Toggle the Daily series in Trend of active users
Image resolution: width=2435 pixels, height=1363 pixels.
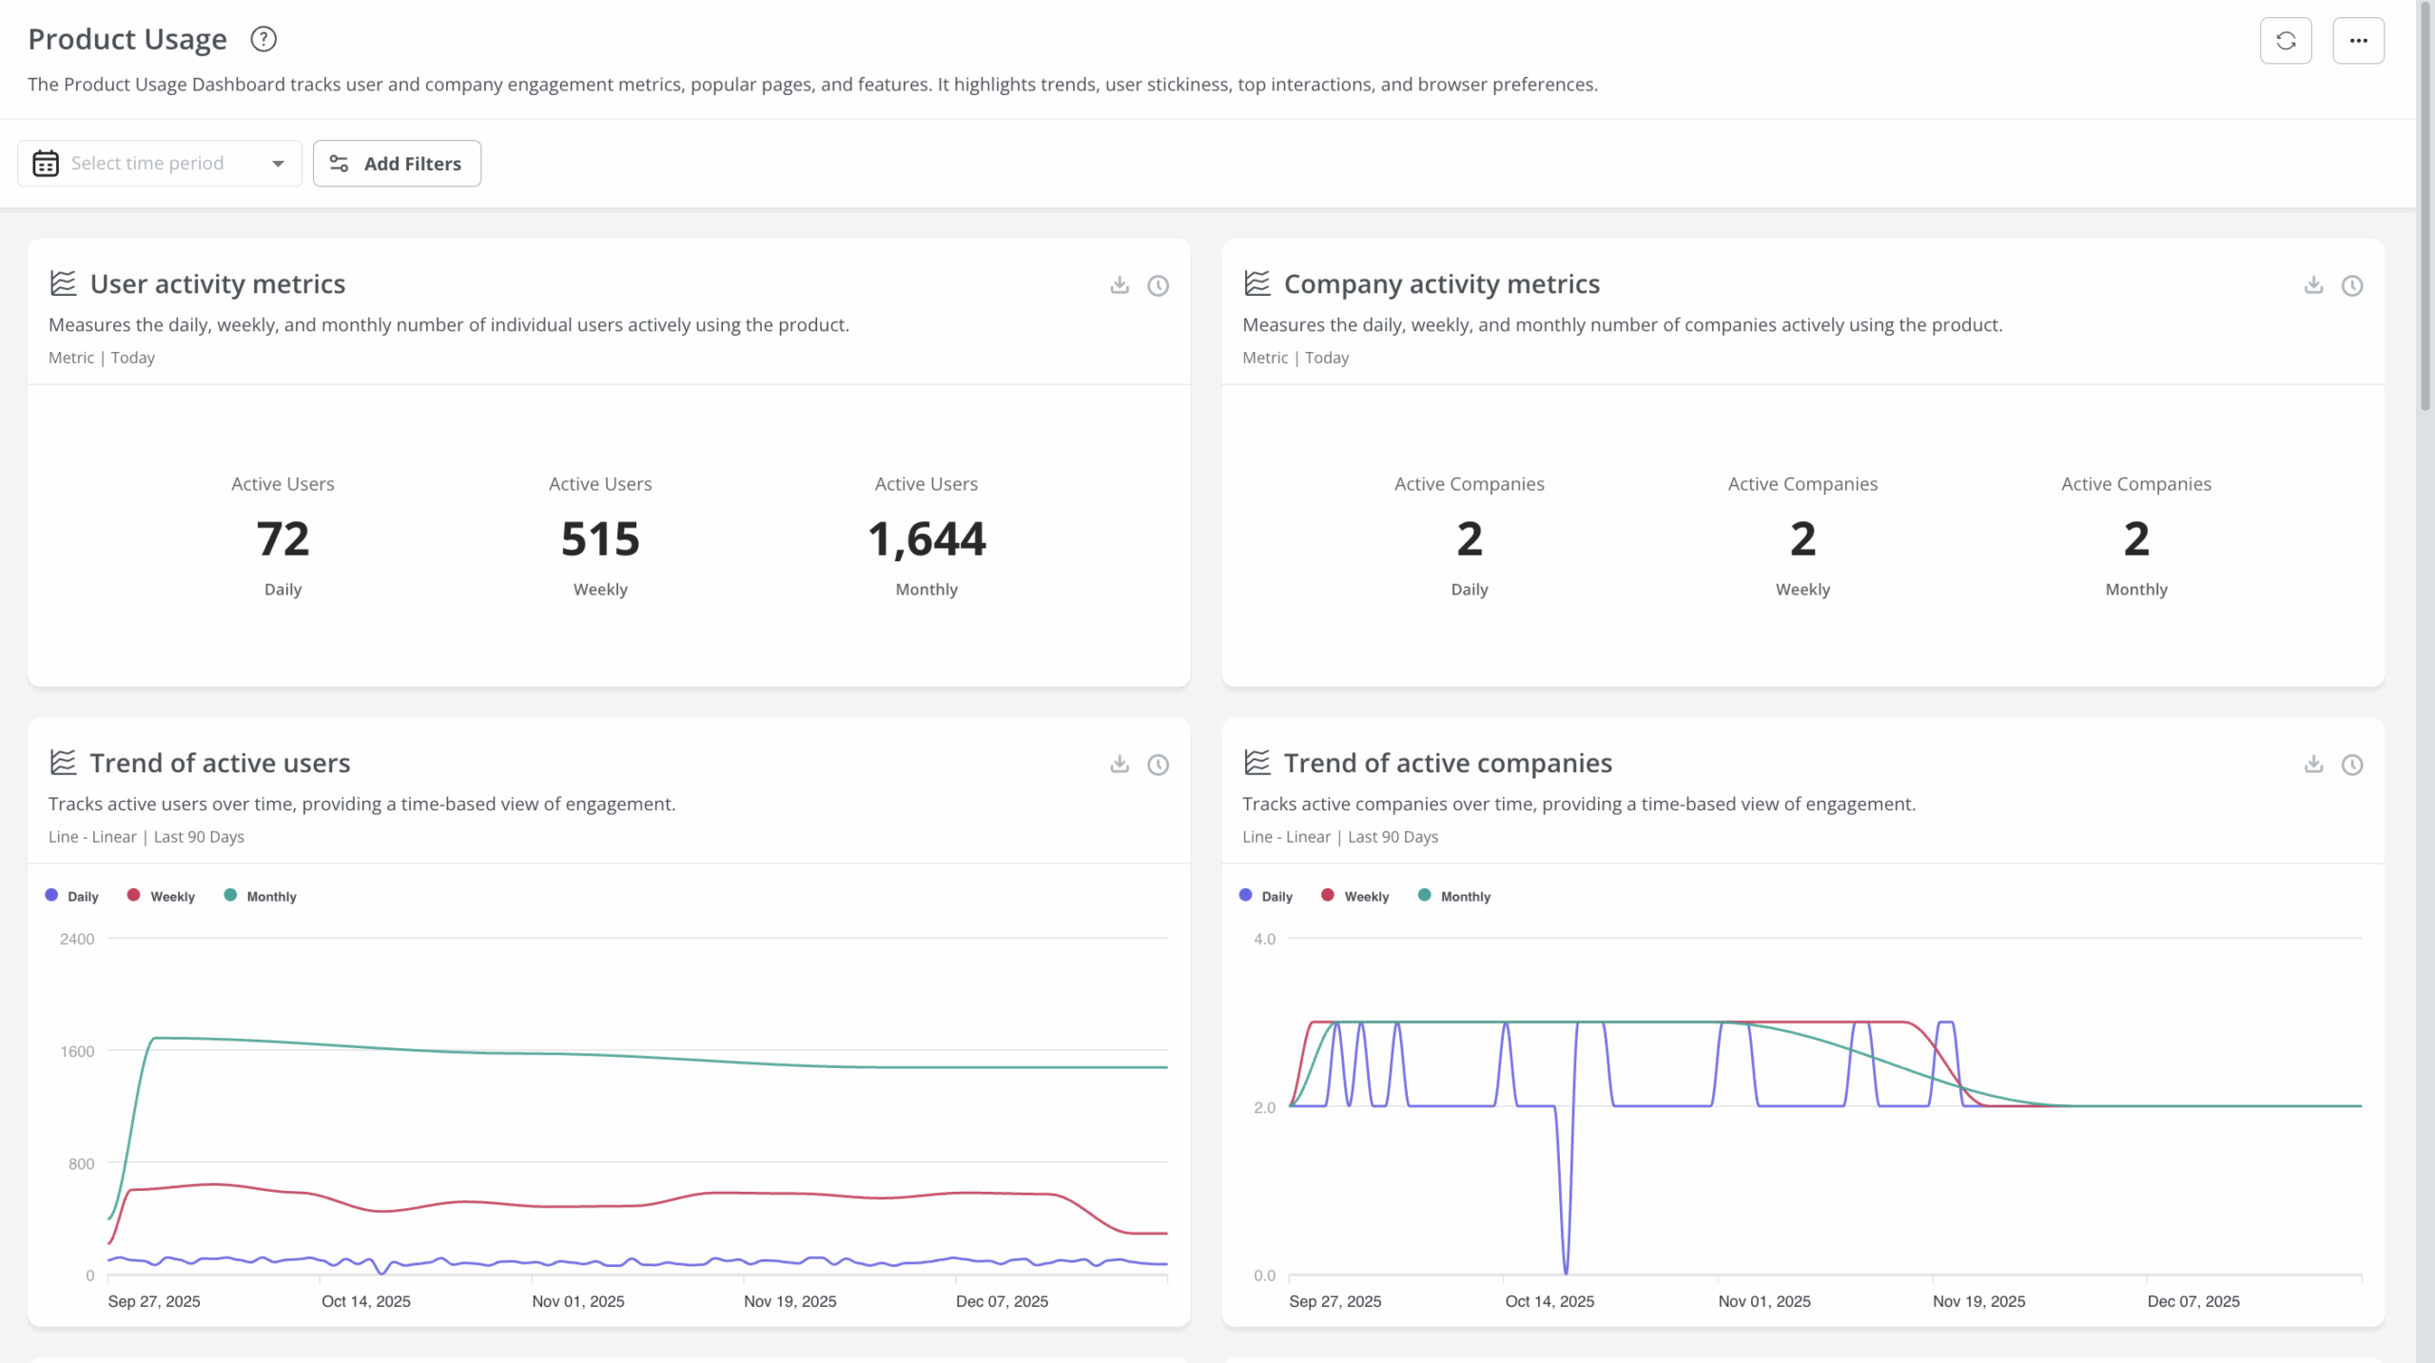(71, 895)
